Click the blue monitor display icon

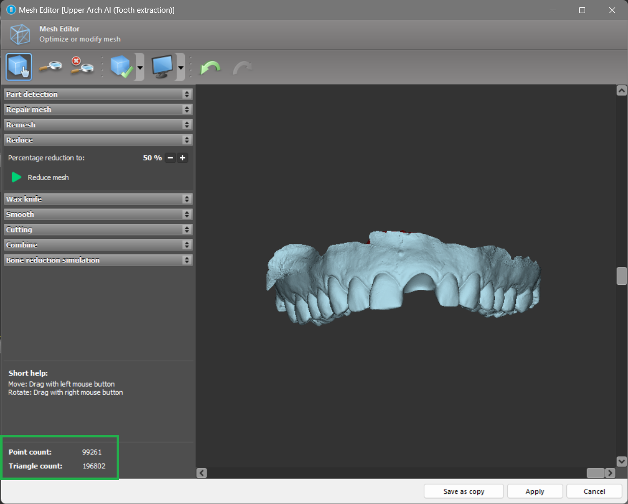point(162,67)
